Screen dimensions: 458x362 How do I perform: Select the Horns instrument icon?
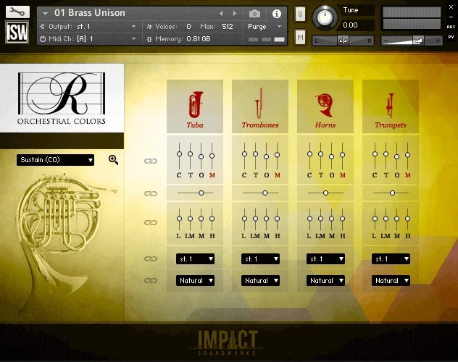click(x=325, y=106)
